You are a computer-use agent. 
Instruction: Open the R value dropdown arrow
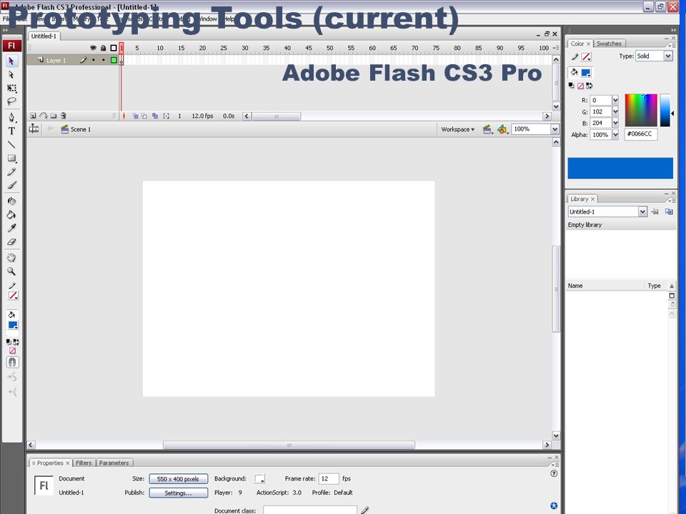615,100
